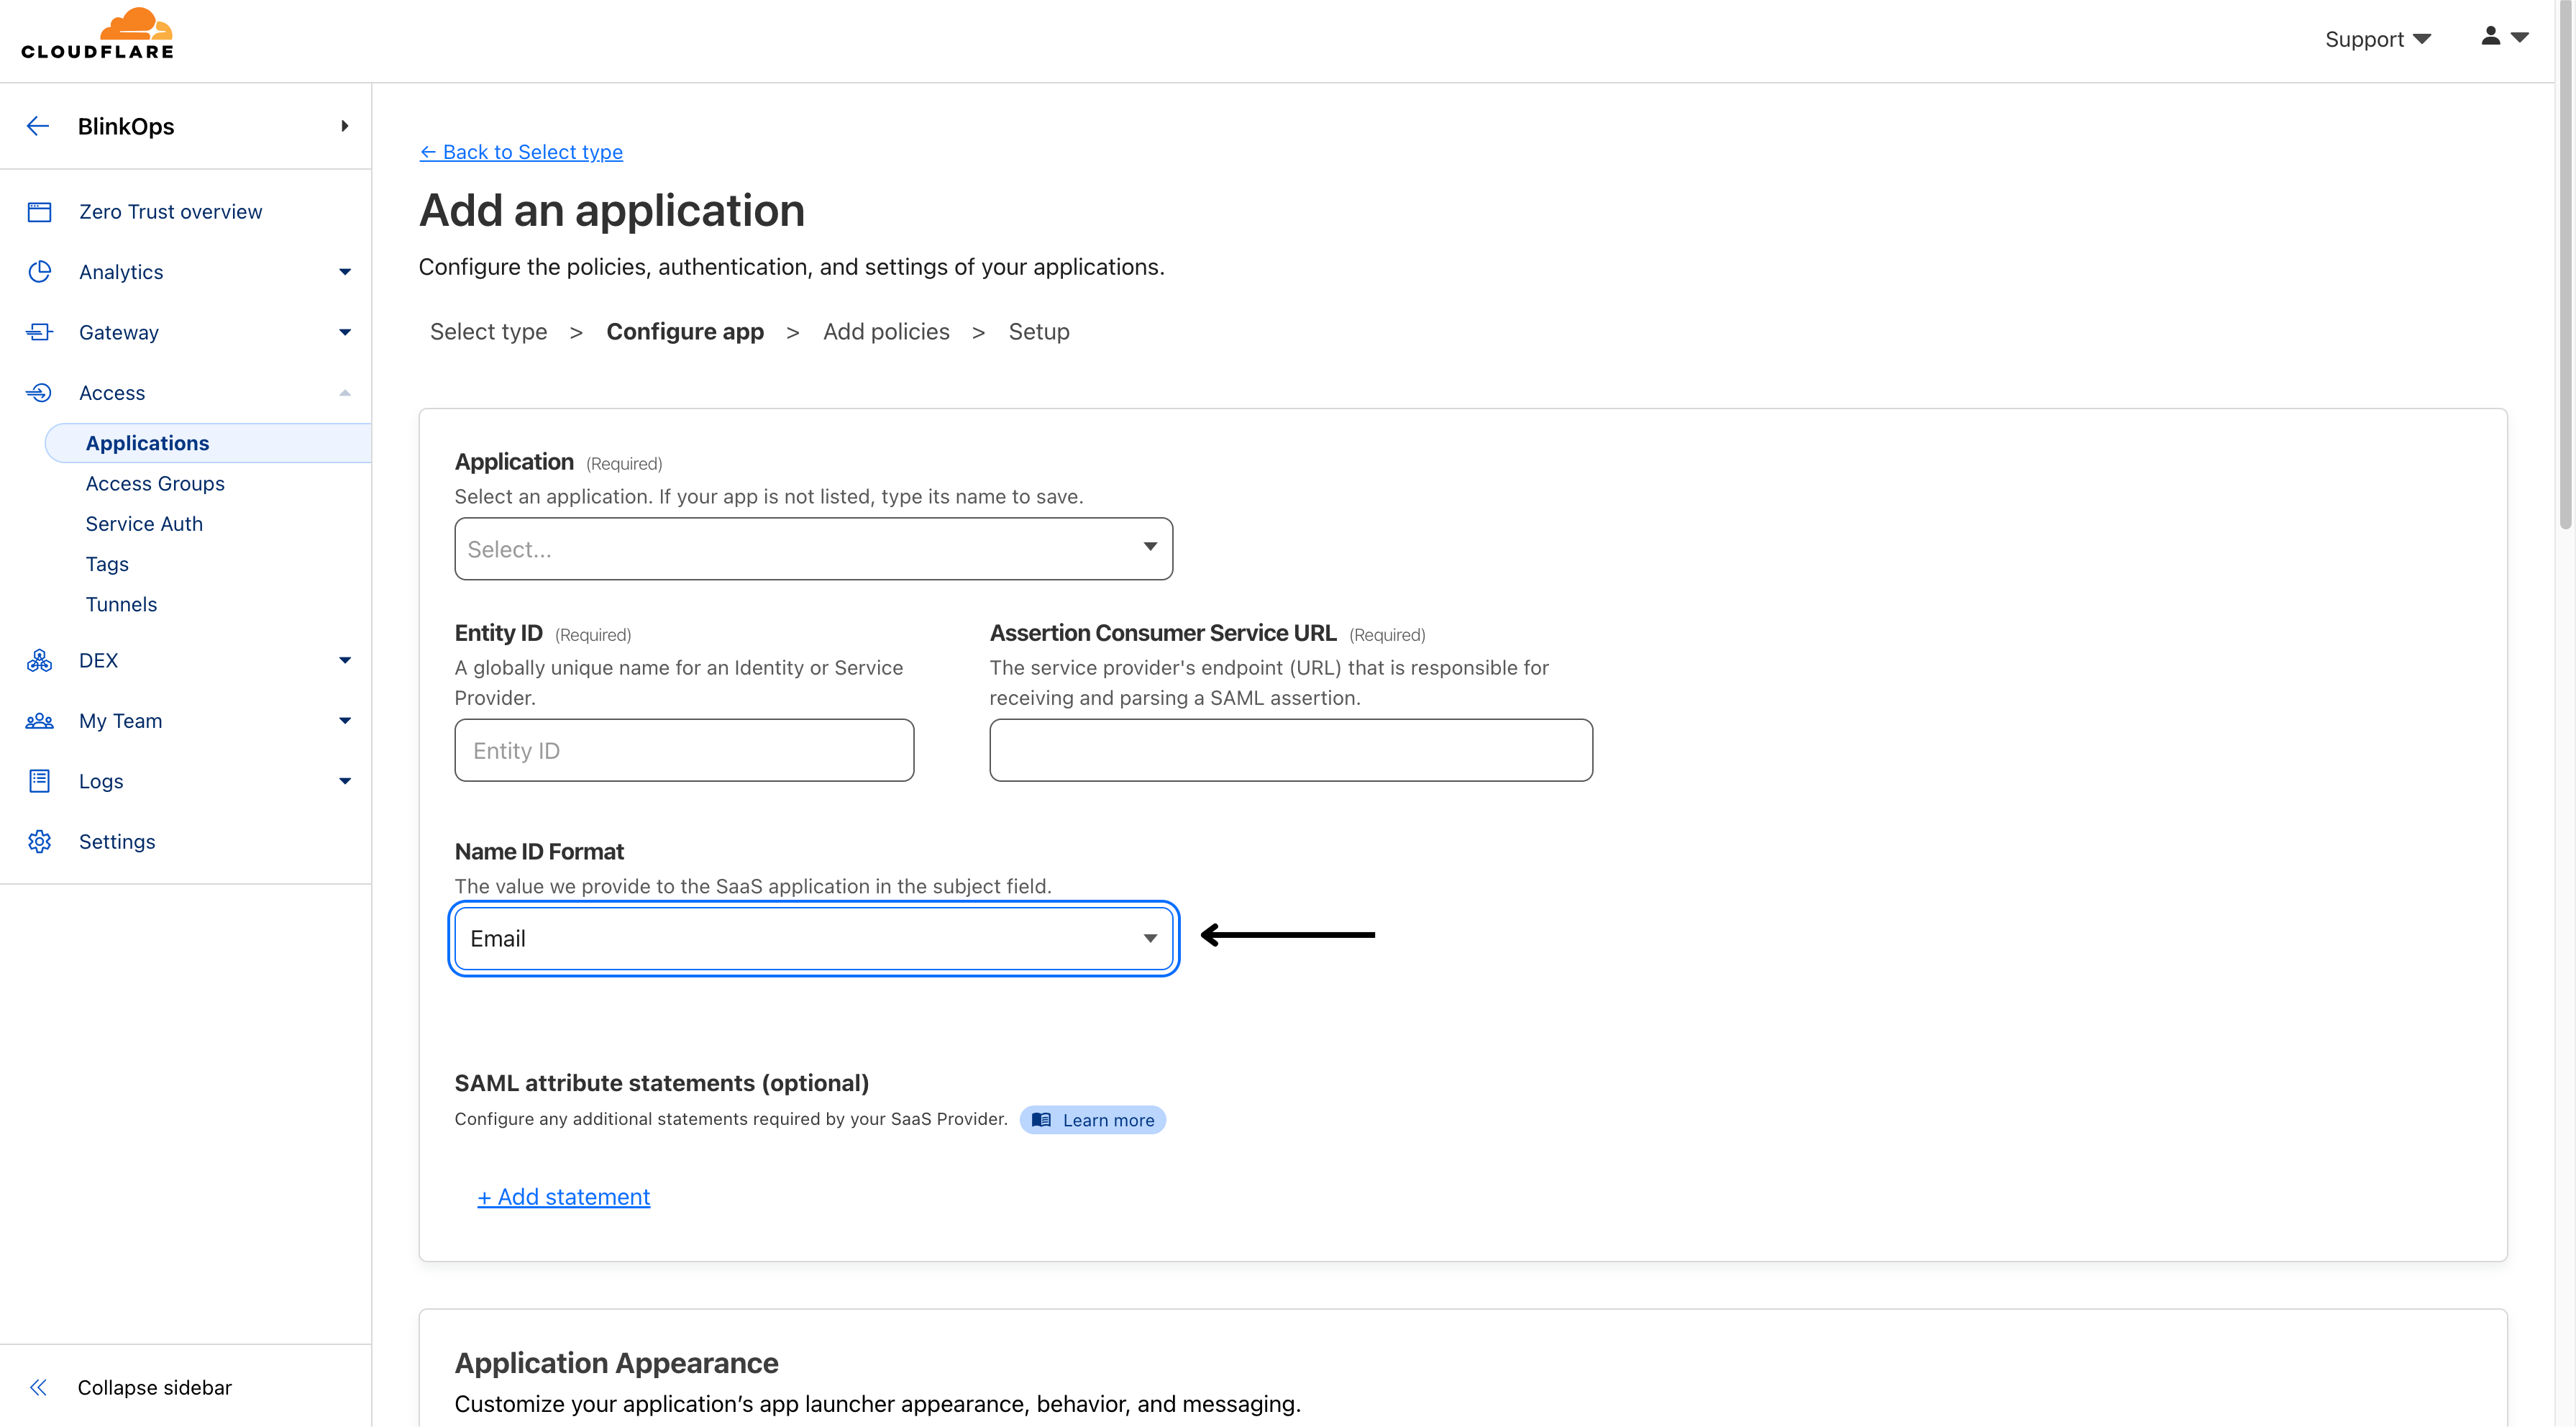Click the back arrow next to BlinkOps
This screenshot has width=2576, height=1427.
[x=38, y=126]
